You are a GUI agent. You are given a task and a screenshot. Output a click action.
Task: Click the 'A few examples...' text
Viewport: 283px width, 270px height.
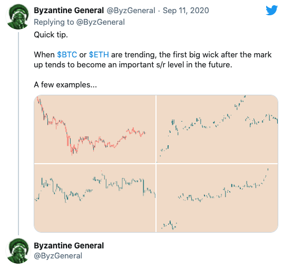tap(65, 85)
